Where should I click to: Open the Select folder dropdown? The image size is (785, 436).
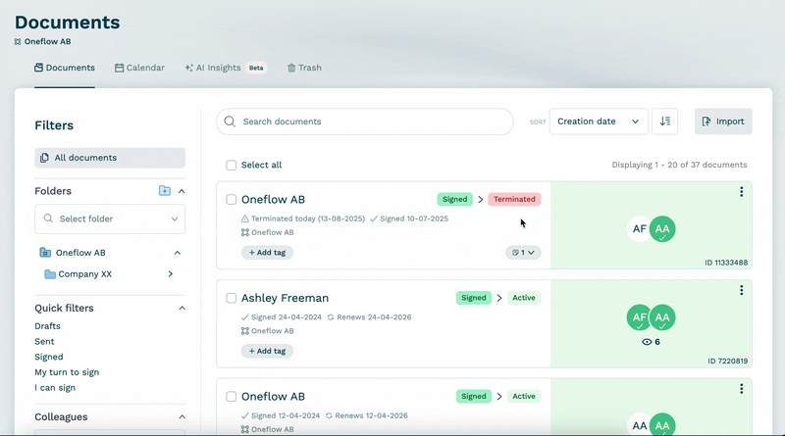110,218
